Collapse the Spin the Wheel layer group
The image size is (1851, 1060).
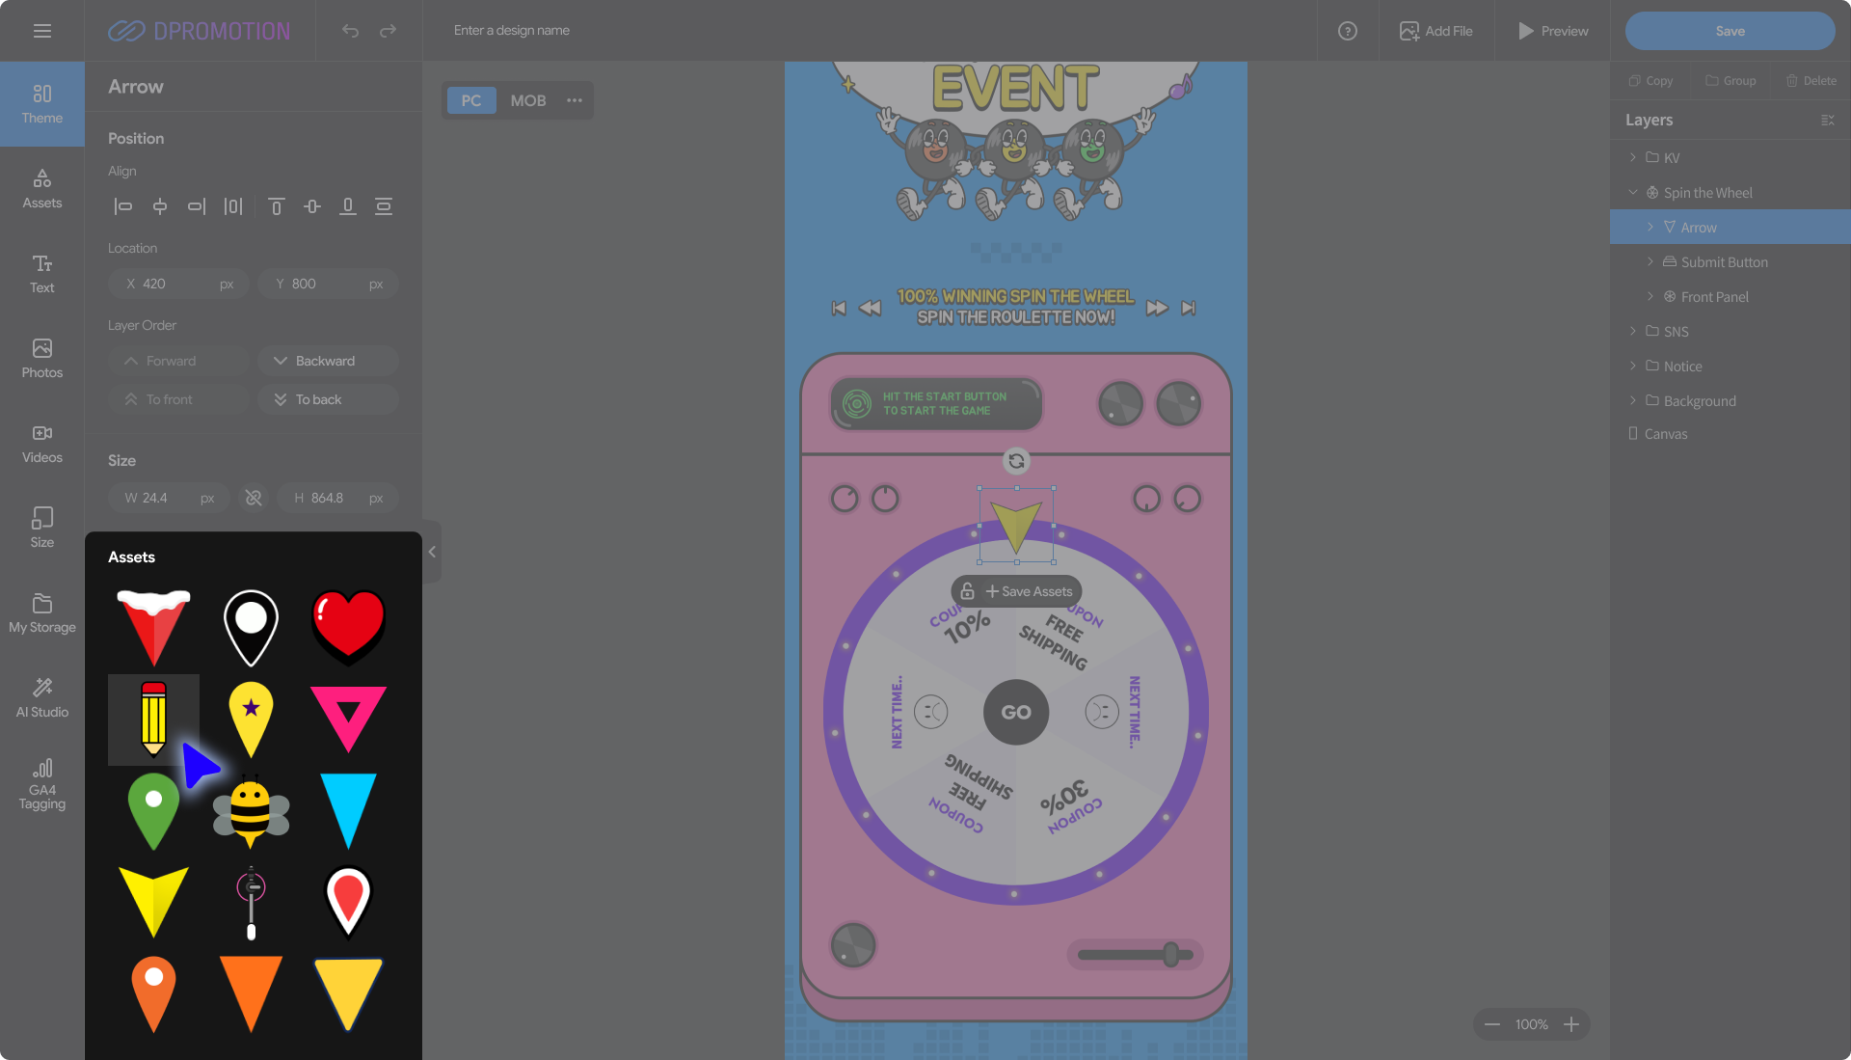point(1633,193)
